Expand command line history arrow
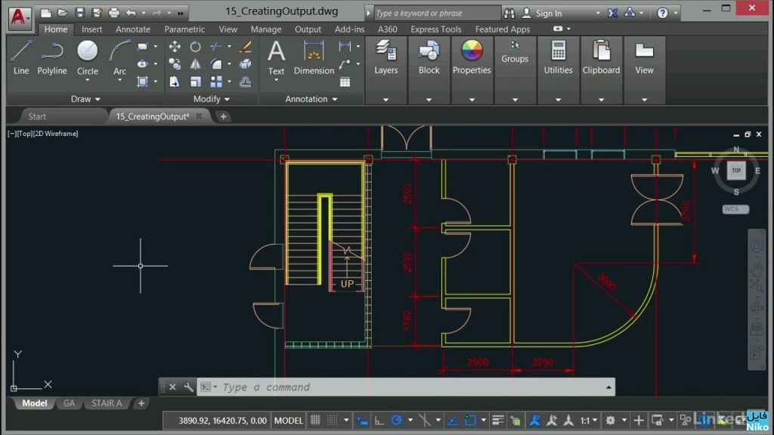 click(608, 387)
